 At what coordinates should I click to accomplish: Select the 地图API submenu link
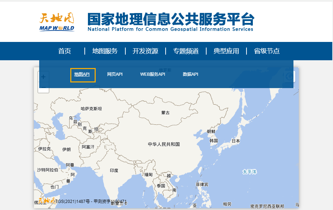point(82,74)
